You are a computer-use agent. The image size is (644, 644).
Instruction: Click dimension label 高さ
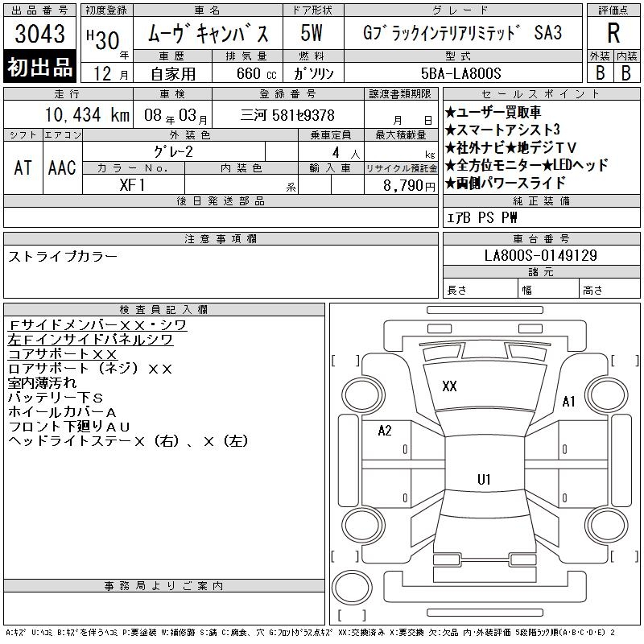pyautogui.click(x=592, y=291)
